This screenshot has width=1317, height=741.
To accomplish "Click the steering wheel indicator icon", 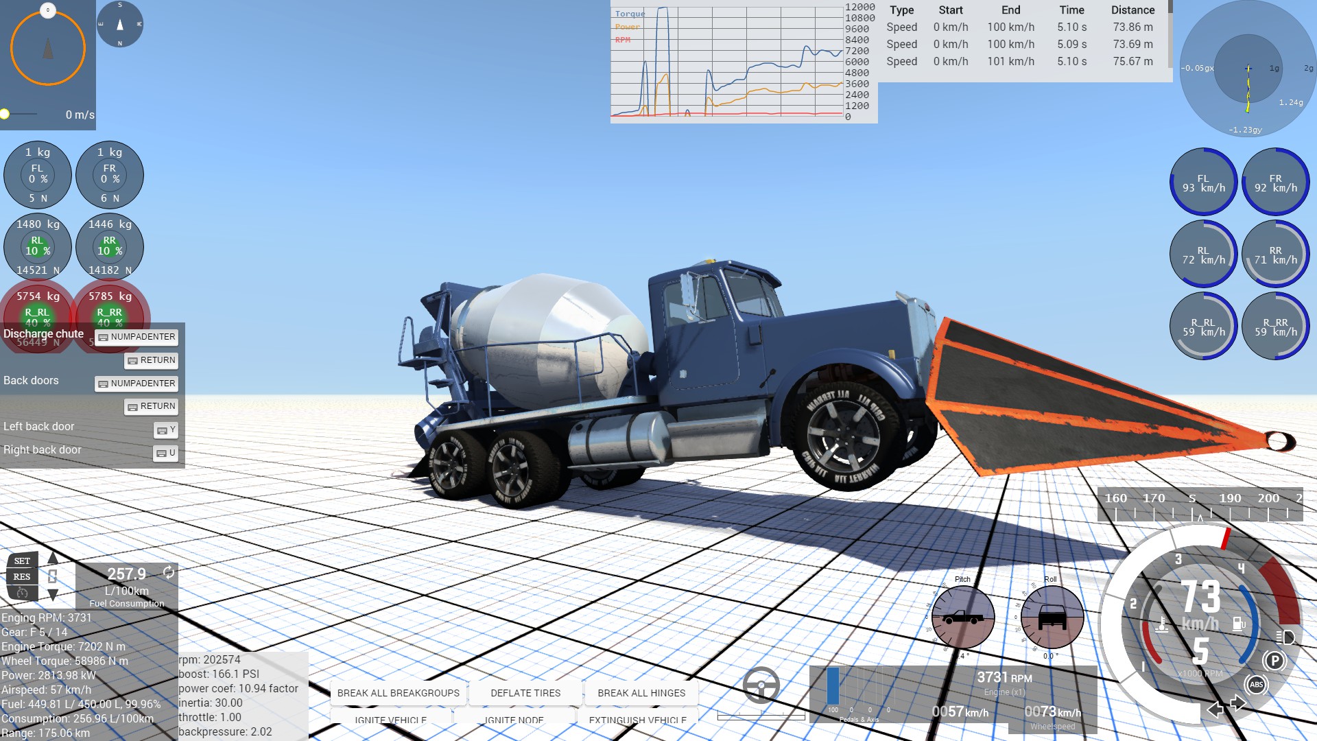I will [x=761, y=685].
